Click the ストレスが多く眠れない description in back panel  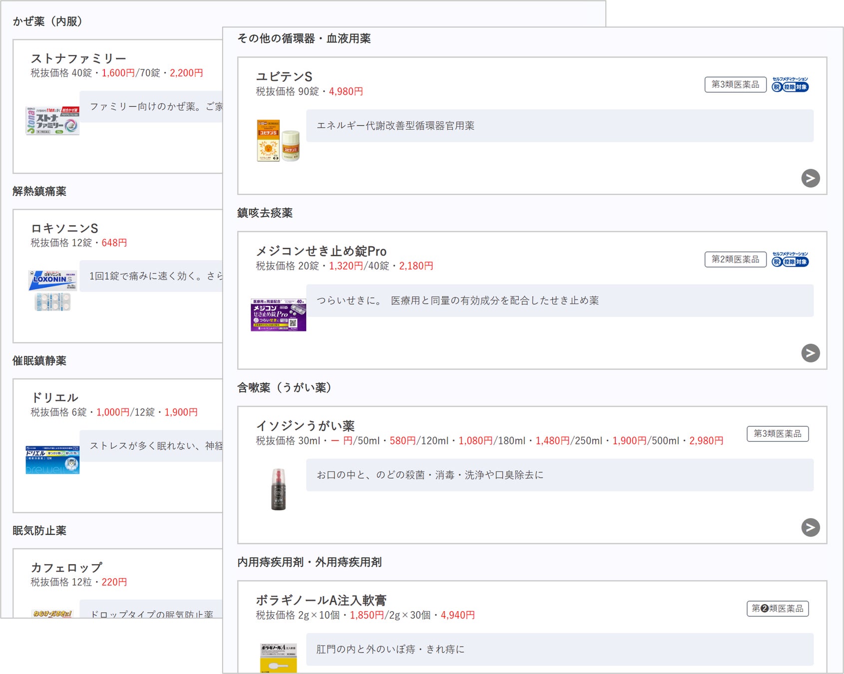(x=156, y=445)
